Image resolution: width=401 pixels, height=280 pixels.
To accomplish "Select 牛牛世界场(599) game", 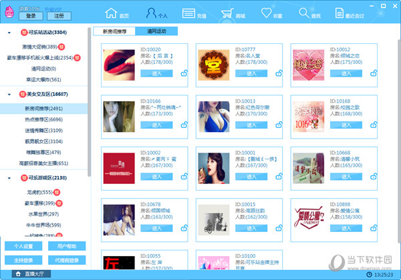I will point(43,225).
